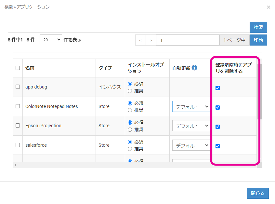Click the 閉じる button
Image resolution: width=275 pixels, height=204 pixels.
click(x=257, y=193)
